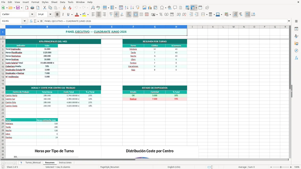This screenshot has height=169, width=301.
Task: Click the Insert Comment icon
Action: pos(175,8)
